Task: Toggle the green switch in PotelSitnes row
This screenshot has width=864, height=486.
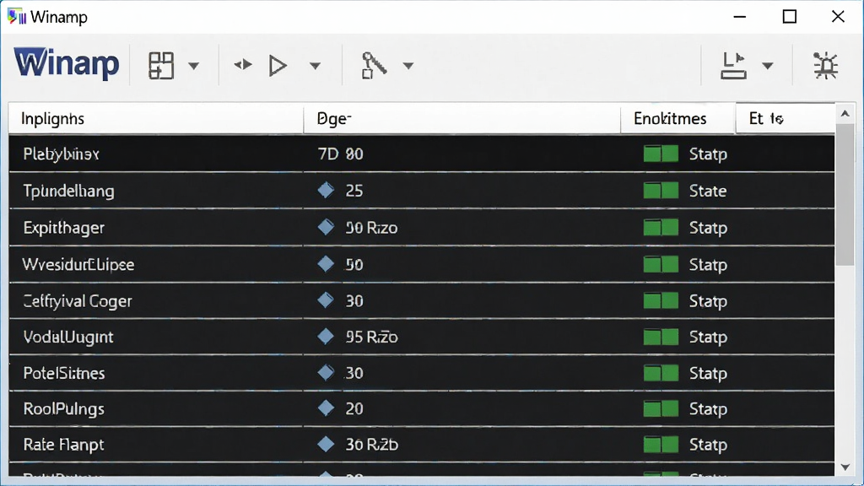Action: click(x=661, y=373)
